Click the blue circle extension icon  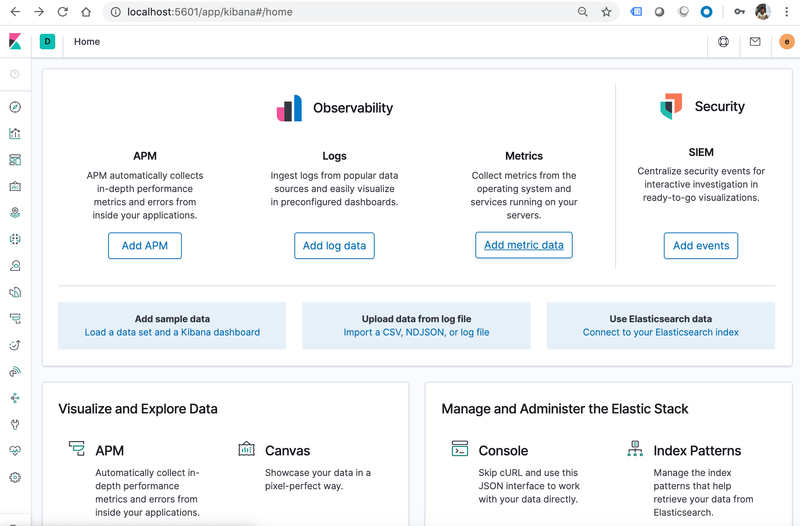click(x=706, y=12)
